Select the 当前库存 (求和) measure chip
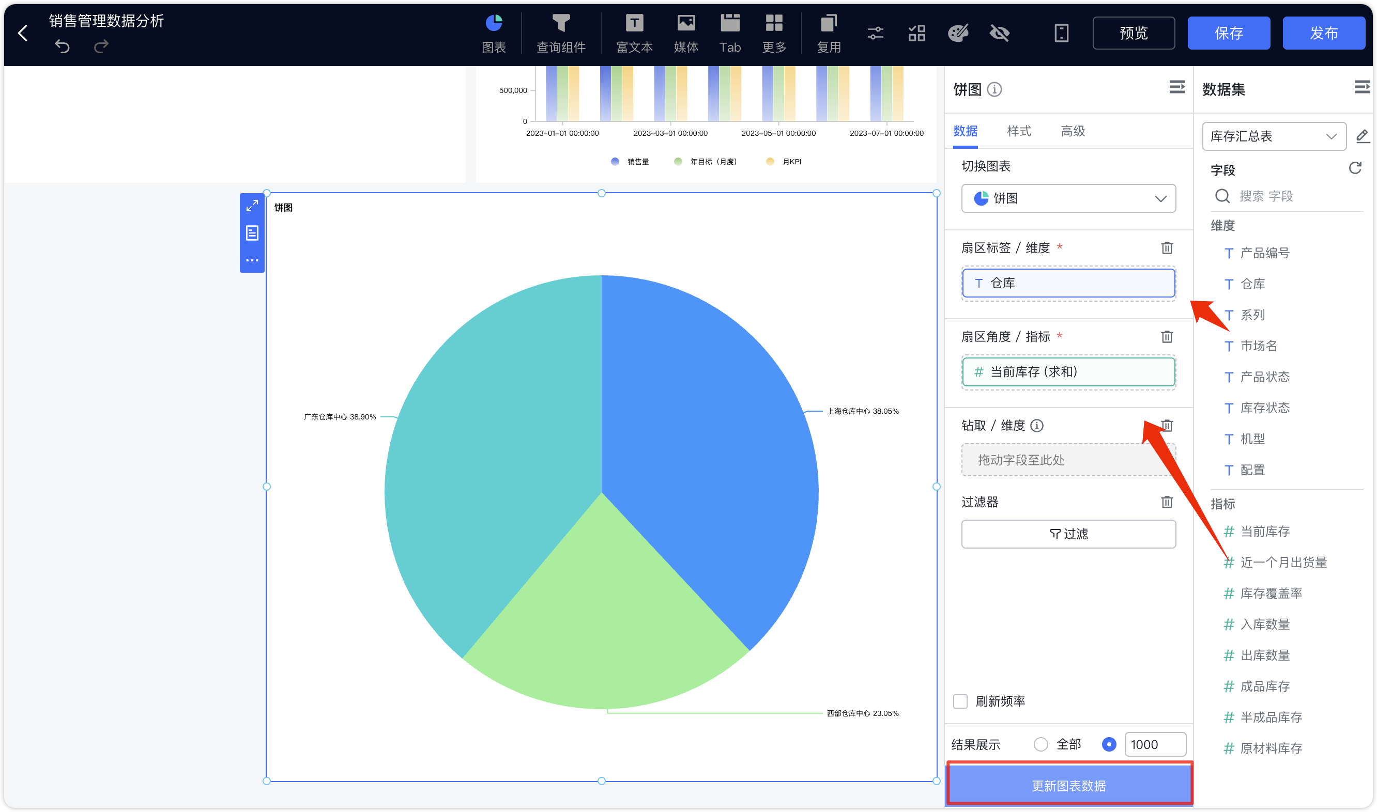This screenshot has width=1377, height=812. tap(1069, 372)
